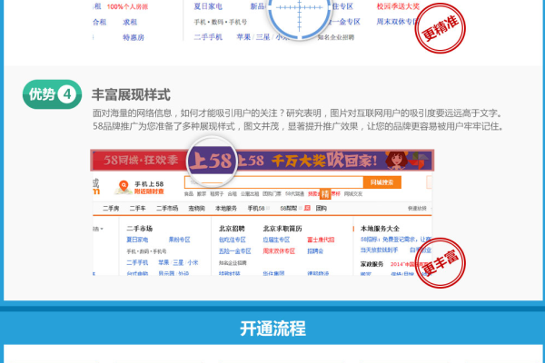
Task: Click the cartoon girl in the purple banner
Action: coord(397,161)
